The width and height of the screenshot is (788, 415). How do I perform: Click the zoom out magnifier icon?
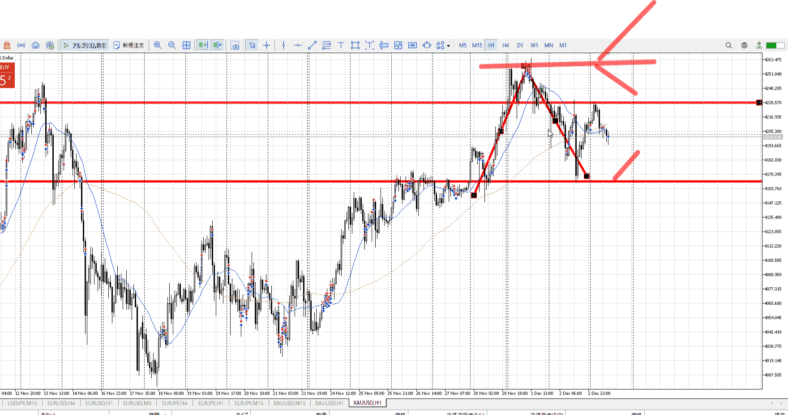click(172, 45)
